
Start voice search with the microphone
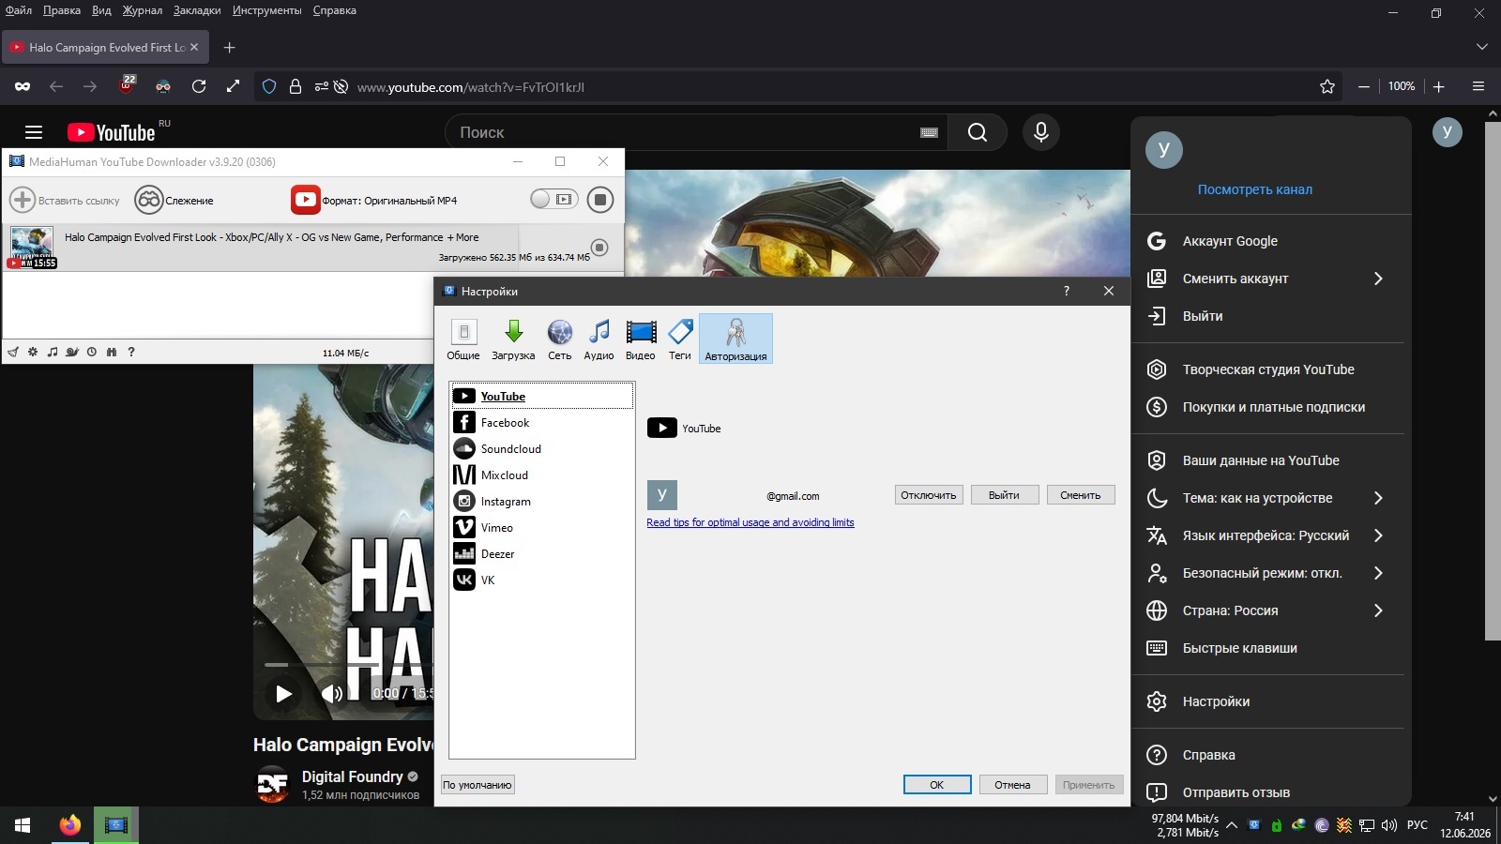point(1041,132)
